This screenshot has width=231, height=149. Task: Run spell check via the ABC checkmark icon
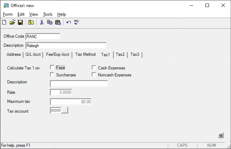(x=77, y=22)
